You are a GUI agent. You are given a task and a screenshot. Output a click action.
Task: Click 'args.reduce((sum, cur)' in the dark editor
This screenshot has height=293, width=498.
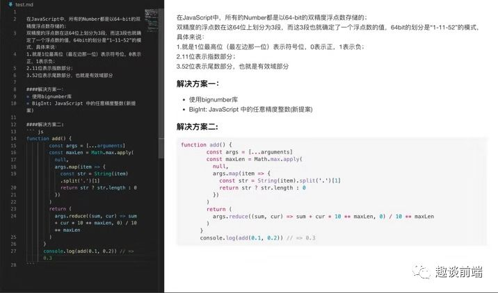click(86, 216)
